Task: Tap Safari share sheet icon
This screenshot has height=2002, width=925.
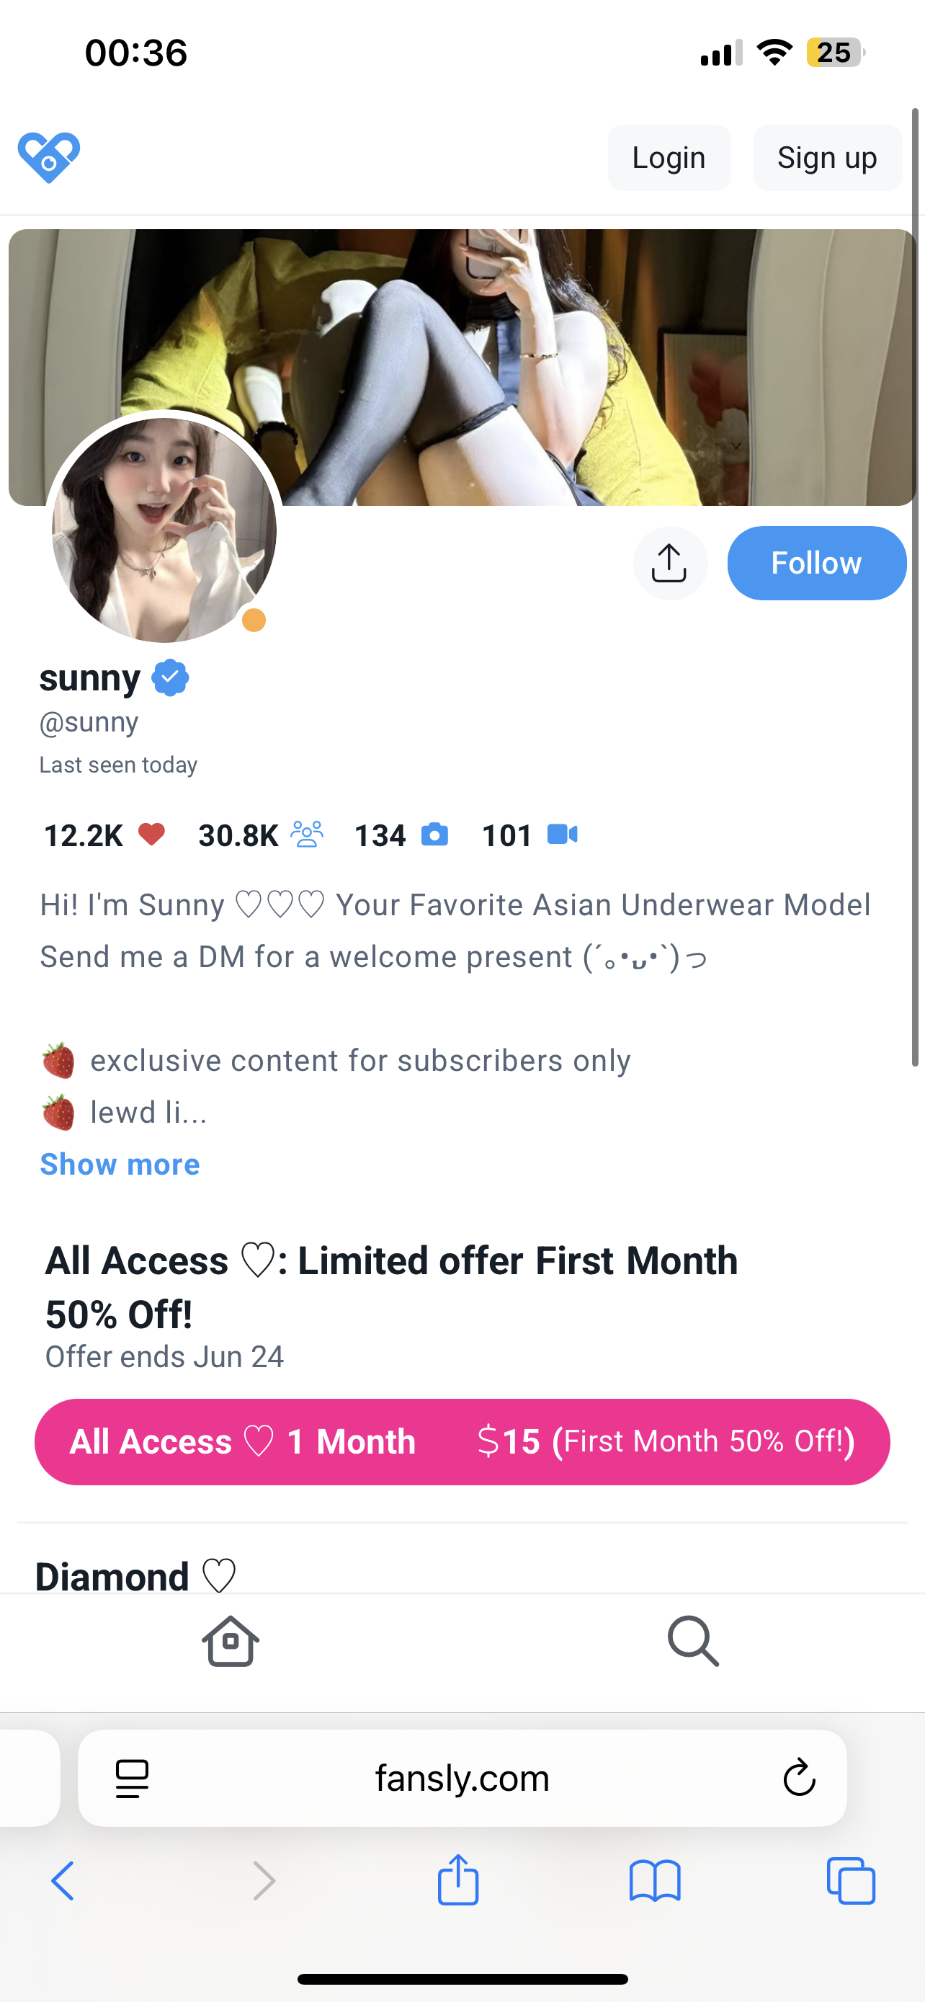Action: (x=458, y=1880)
